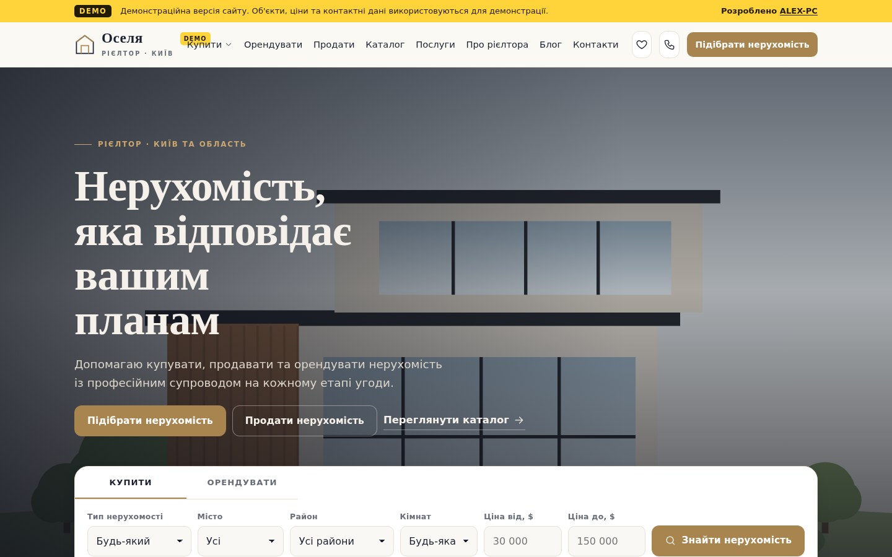Expand the Купити menu chevron
The width and height of the screenshot is (892, 557).
(x=229, y=45)
